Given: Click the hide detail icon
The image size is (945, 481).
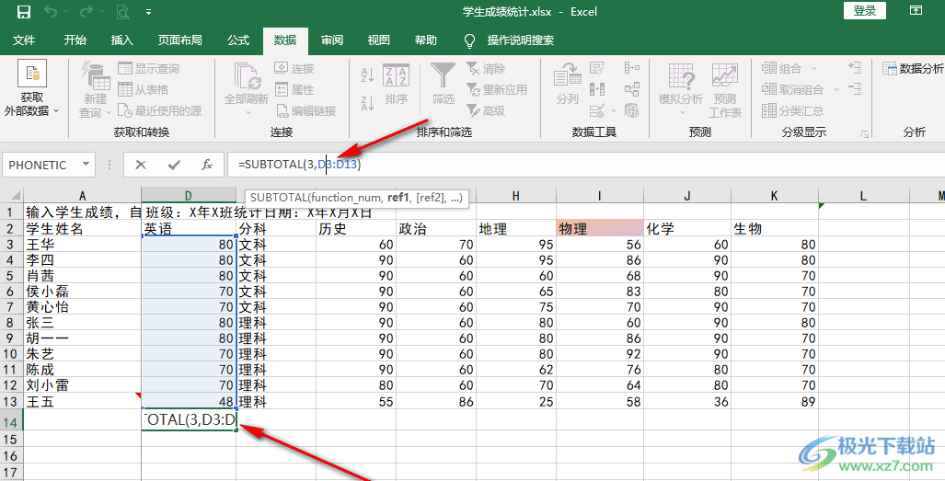Looking at the screenshot, I should pyautogui.click(x=855, y=88).
